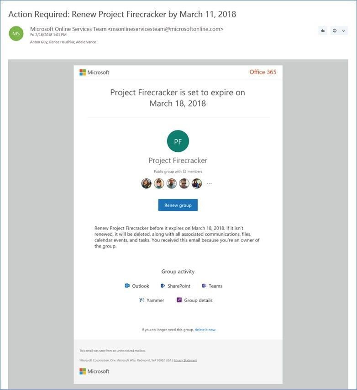Click the green MS sender avatar
The width and height of the screenshot is (357, 390).
[16, 33]
